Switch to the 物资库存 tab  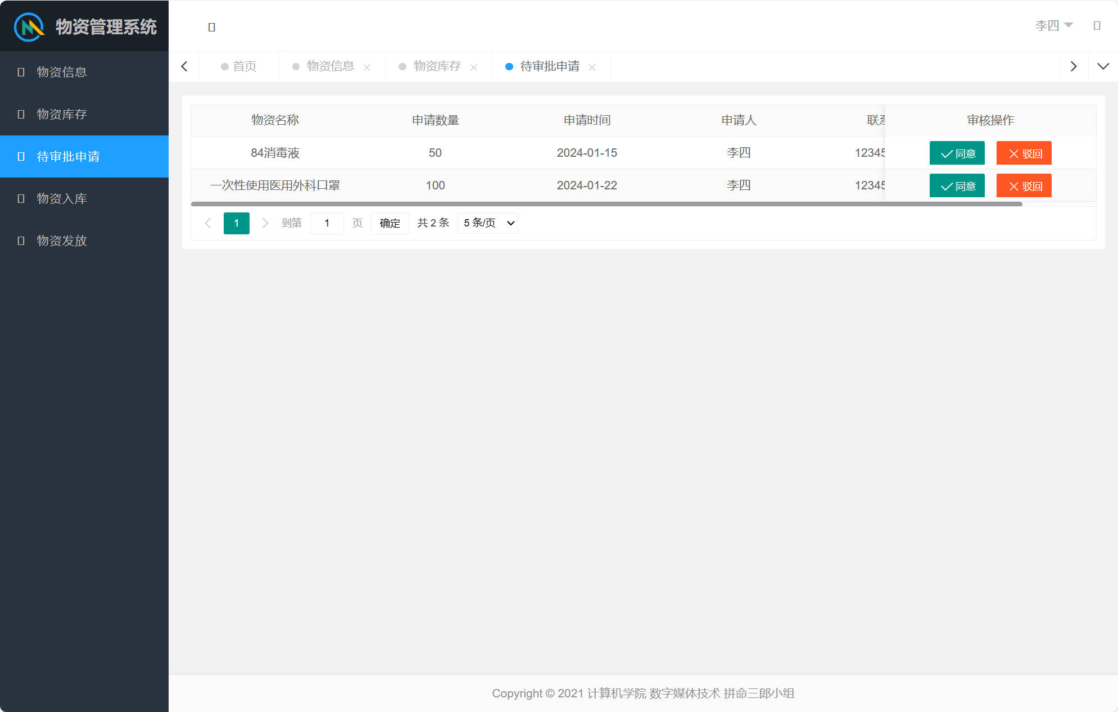437,66
